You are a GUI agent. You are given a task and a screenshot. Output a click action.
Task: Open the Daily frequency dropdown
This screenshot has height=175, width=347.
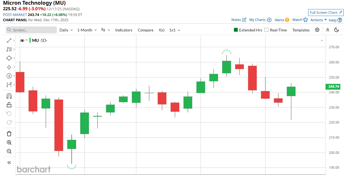(x=66, y=30)
